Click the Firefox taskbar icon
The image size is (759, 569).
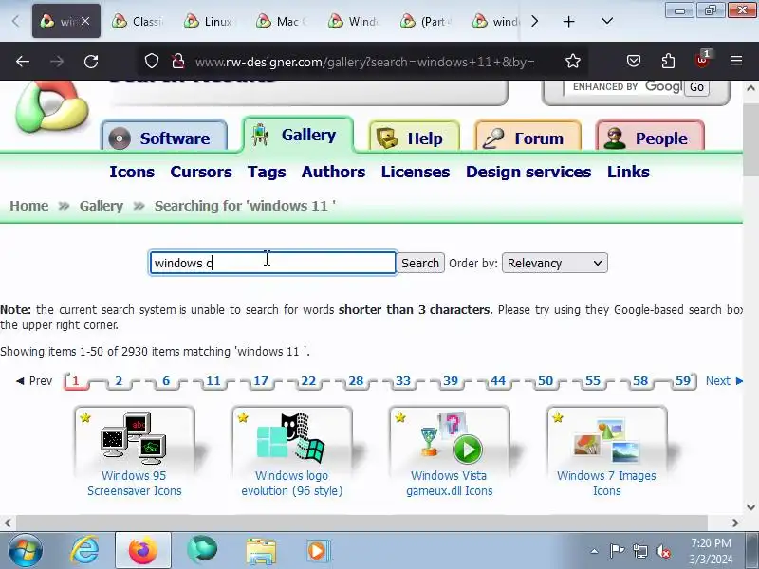[x=143, y=551]
